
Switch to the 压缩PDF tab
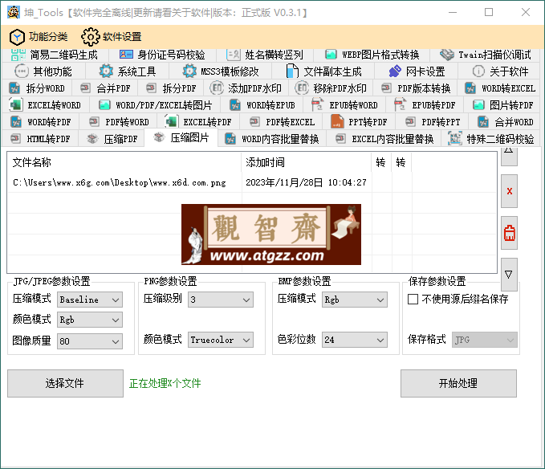coord(112,139)
